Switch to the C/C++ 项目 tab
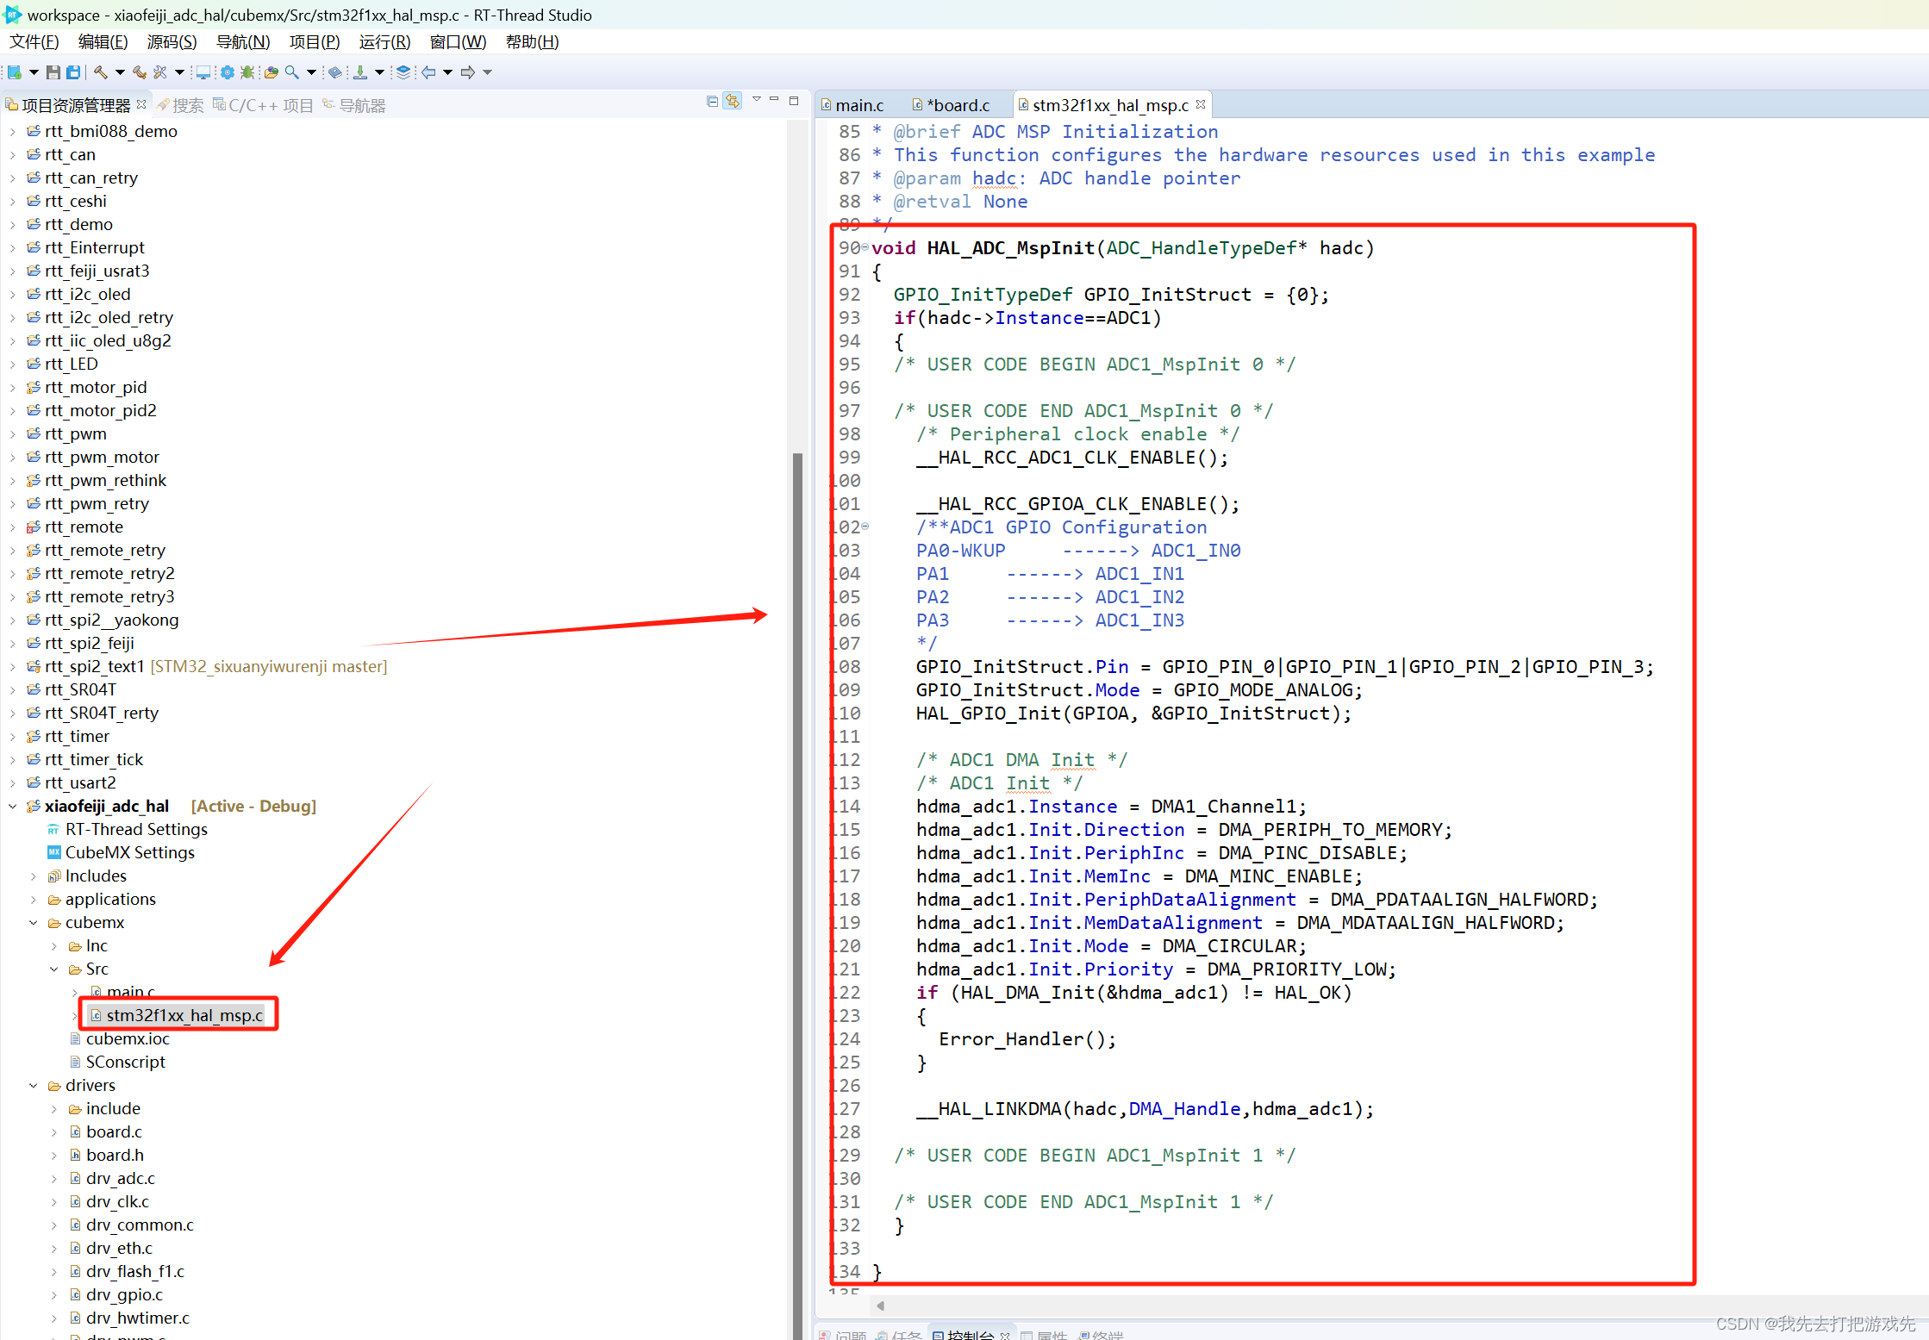The width and height of the screenshot is (1929, 1340). click(263, 105)
